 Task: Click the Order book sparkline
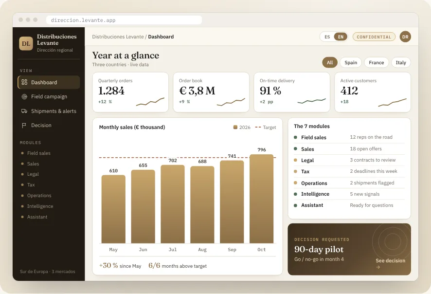[x=231, y=102]
